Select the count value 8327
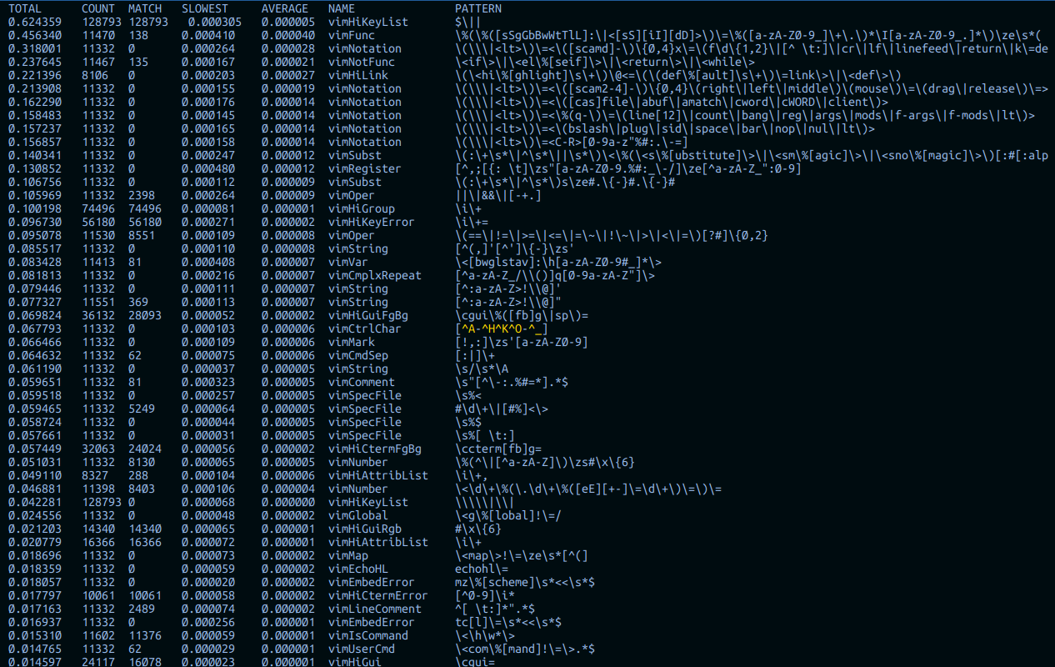Screen dimensions: 1055x667 pos(95,475)
